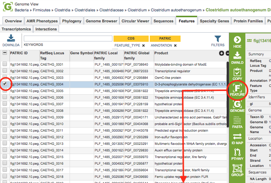Sort by PATRIC ID column header

(25, 56)
